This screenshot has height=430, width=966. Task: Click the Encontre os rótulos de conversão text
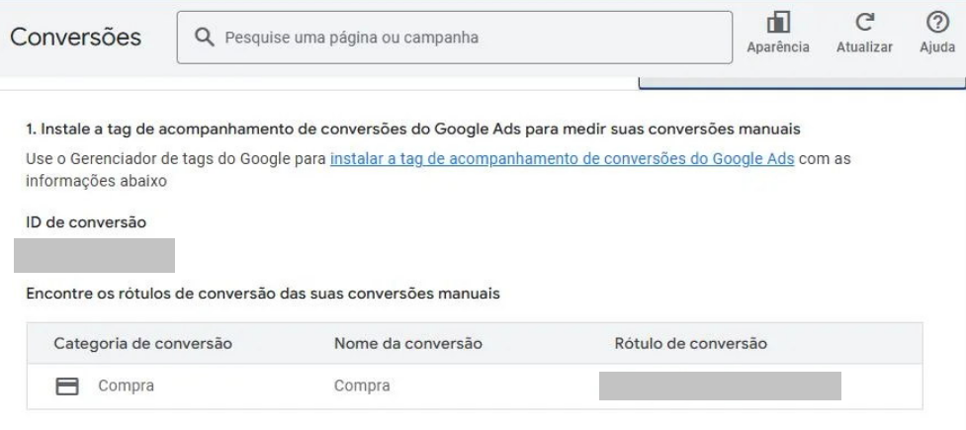pyautogui.click(x=263, y=293)
